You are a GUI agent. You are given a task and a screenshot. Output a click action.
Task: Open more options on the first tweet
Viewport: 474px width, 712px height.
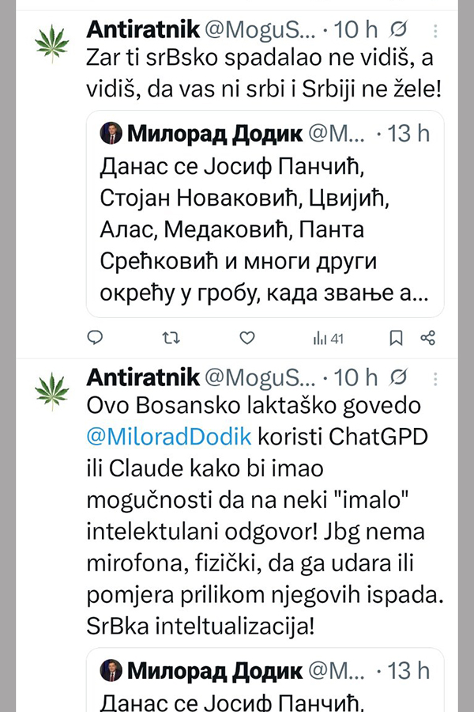tap(435, 30)
